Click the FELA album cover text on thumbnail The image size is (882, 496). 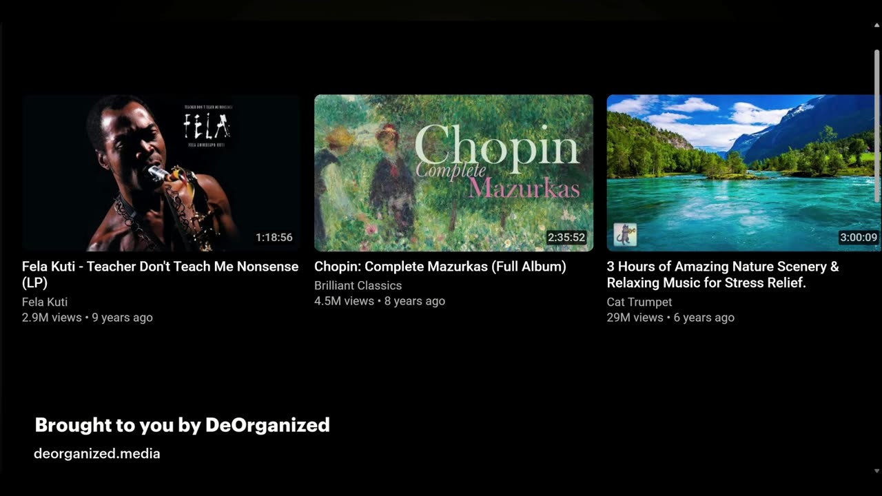207,125
